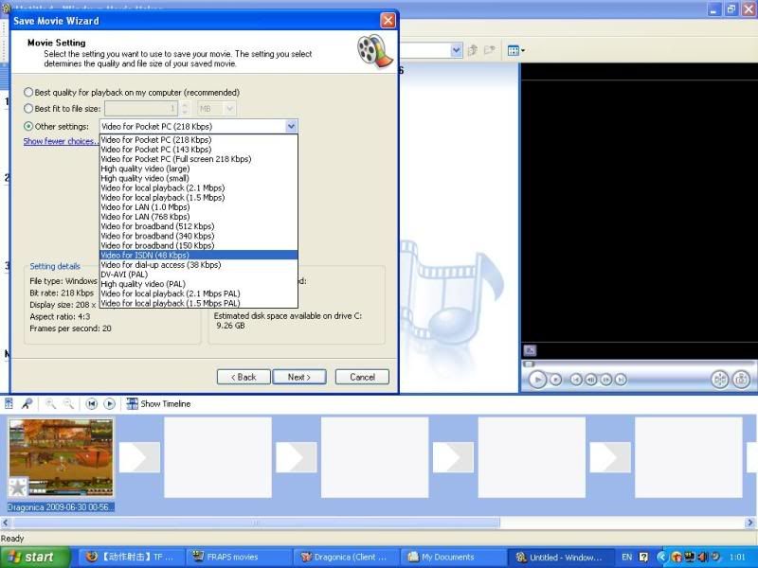Click the Set Audio Levels icon

(9, 404)
